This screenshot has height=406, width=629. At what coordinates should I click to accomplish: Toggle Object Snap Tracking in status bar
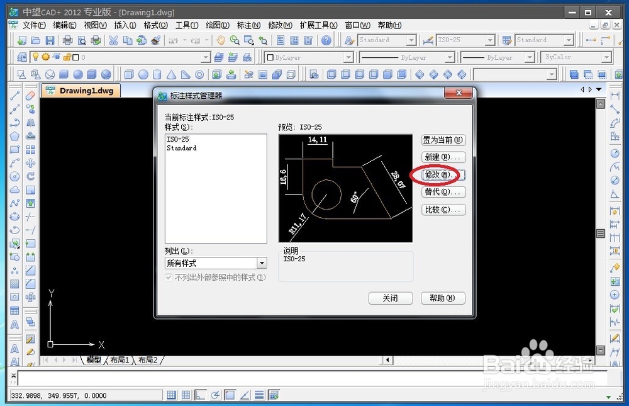(245, 395)
